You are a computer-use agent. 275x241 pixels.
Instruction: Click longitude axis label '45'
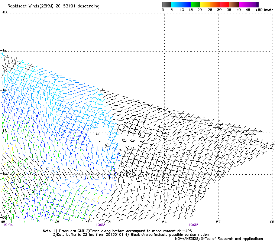(x=3, y=222)
